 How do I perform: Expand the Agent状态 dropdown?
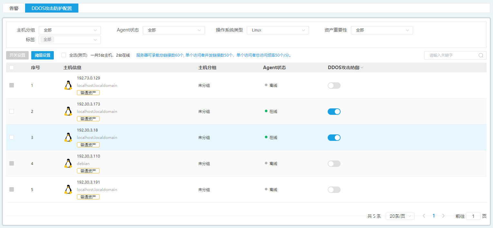tap(174, 30)
